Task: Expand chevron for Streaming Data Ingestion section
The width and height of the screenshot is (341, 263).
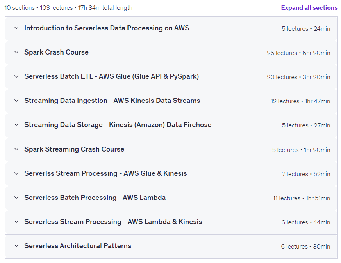Action: 16,101
